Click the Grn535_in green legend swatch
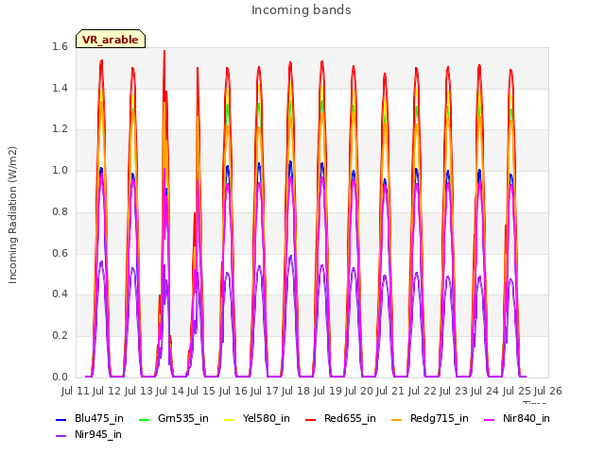 (x=144, y=419)
